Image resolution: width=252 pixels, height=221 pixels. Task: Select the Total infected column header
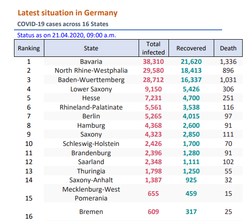coord(154,48)
